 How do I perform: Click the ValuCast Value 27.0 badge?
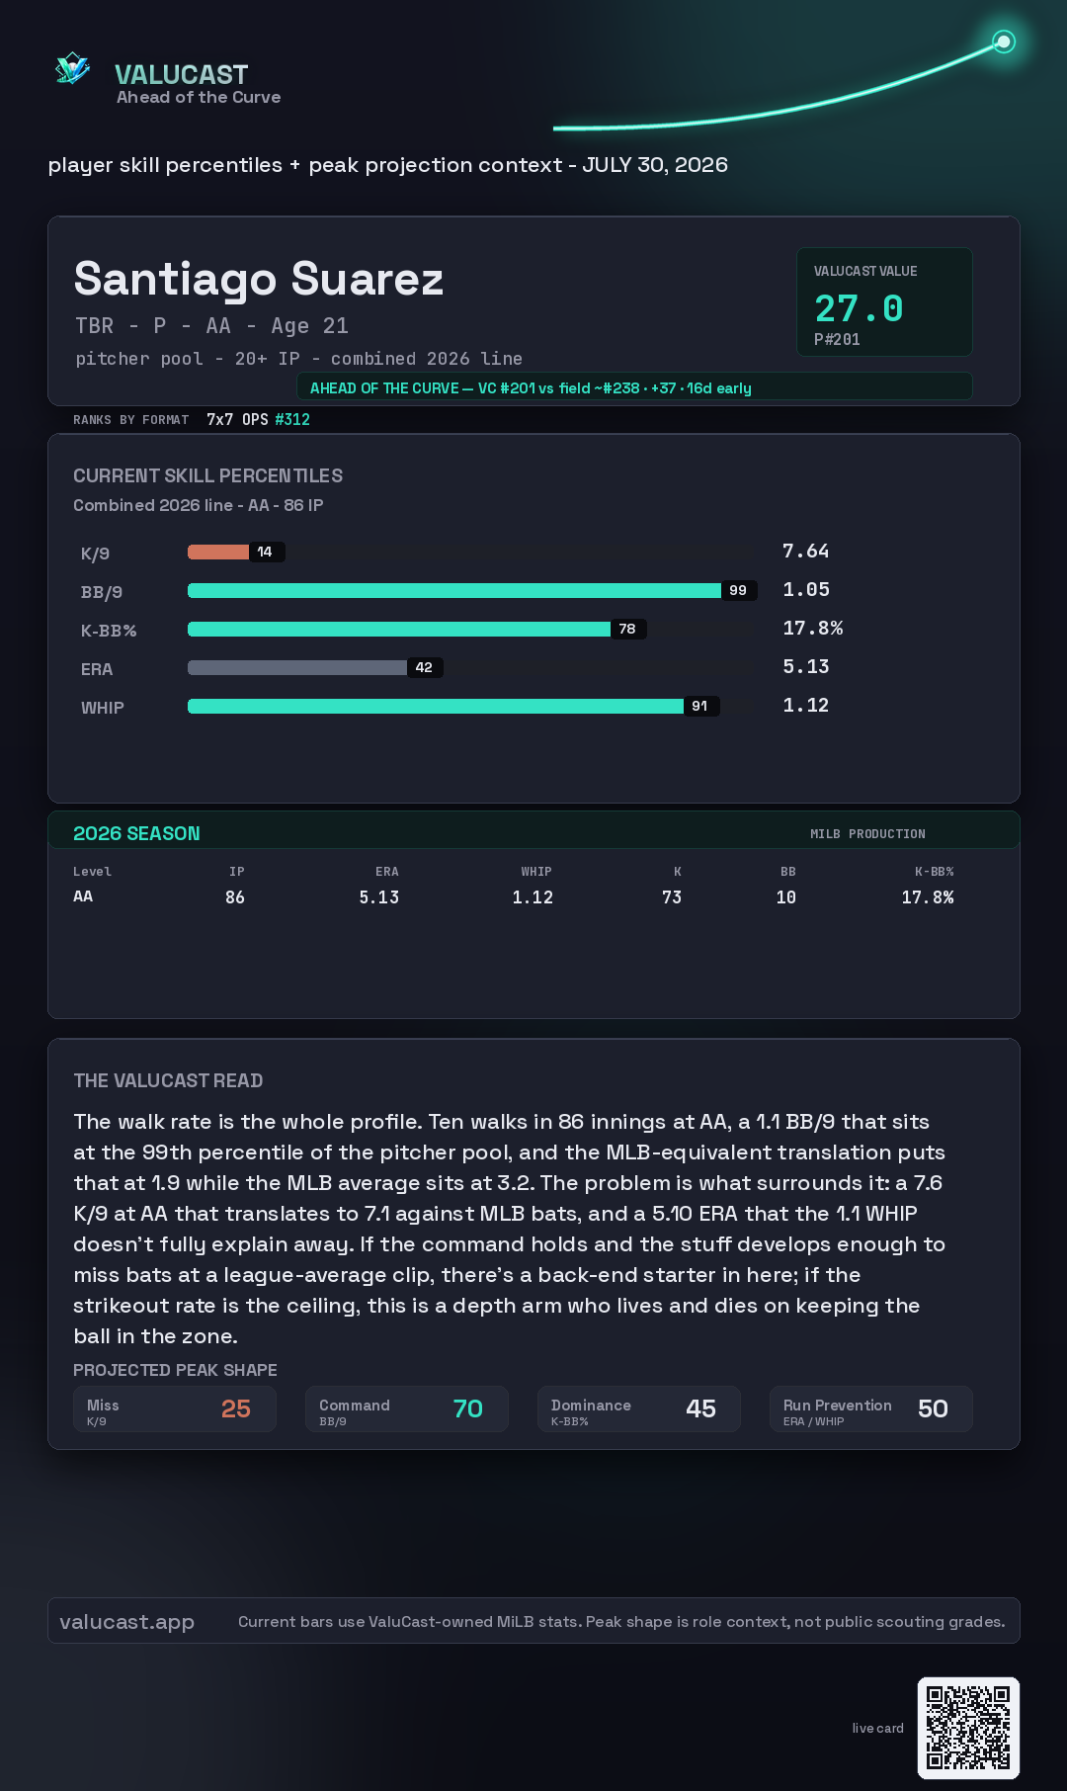[884, 301]
